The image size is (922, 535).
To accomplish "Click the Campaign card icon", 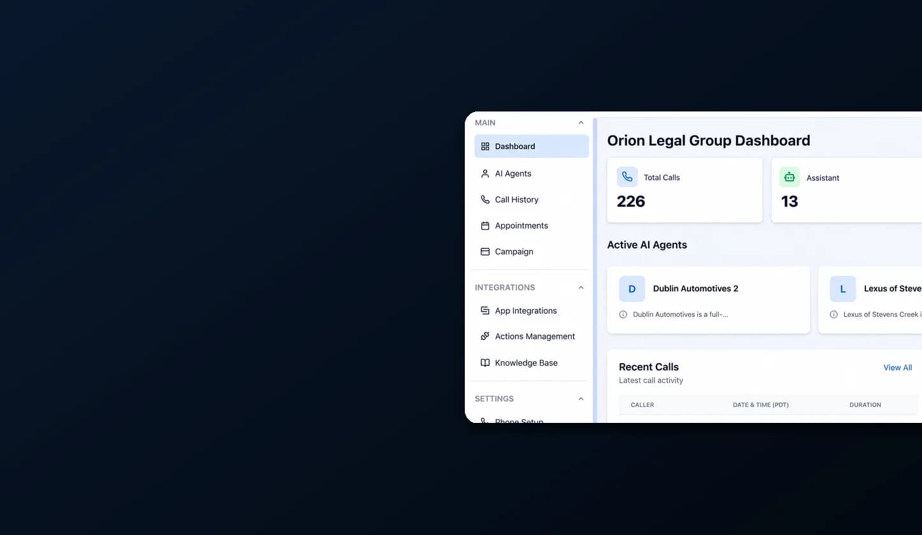I will point(485,252).
